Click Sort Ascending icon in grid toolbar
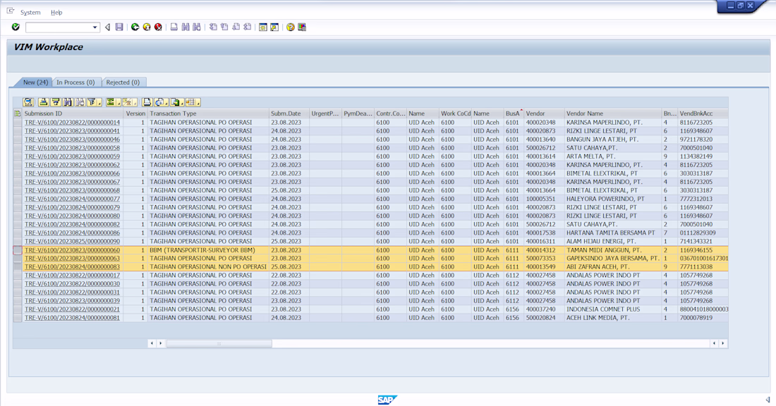The width and height of the screenshot is (776, 406). click(44, 102)
